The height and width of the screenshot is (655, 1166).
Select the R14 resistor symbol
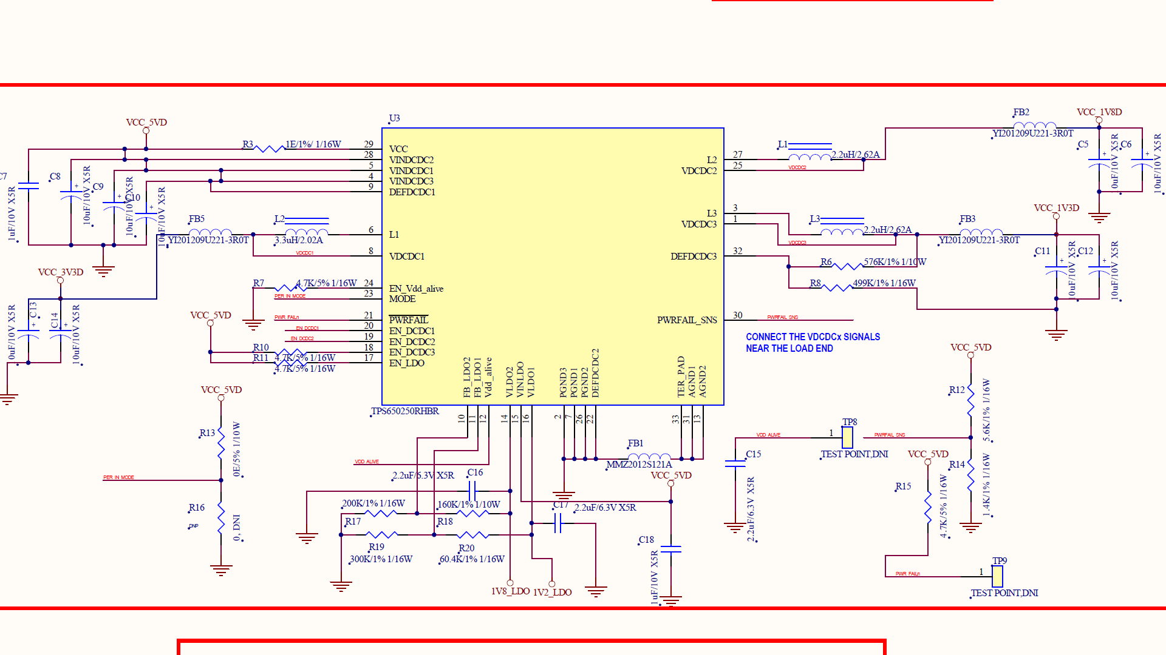click(971, 475)
